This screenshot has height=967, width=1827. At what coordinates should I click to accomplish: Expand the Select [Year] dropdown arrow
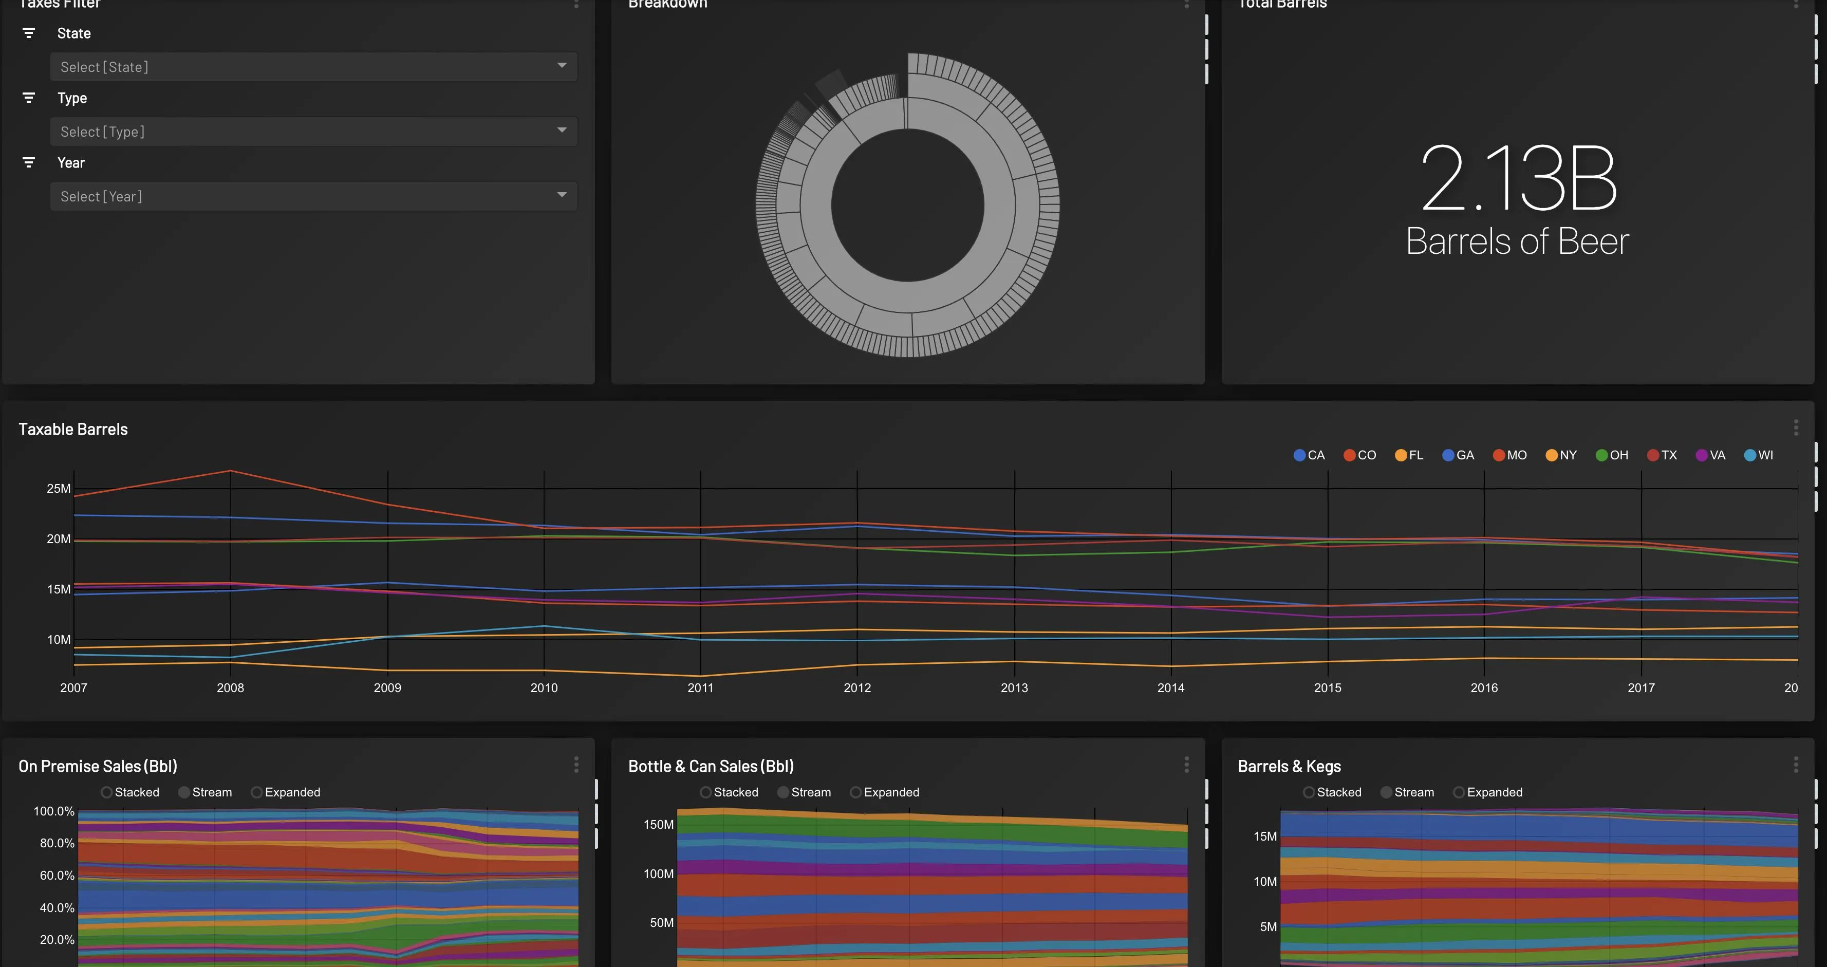click(562, 195)
